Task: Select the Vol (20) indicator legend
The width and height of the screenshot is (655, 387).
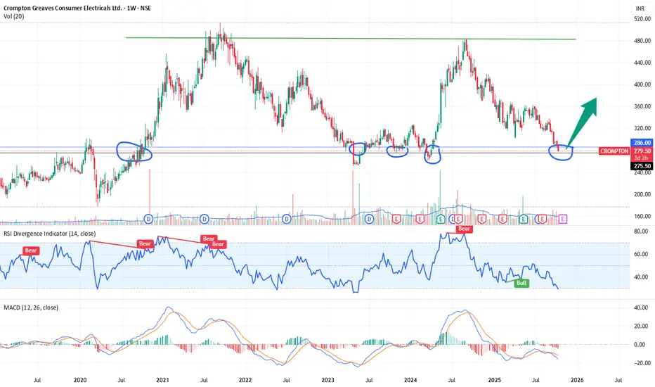Action: [14, 16]
